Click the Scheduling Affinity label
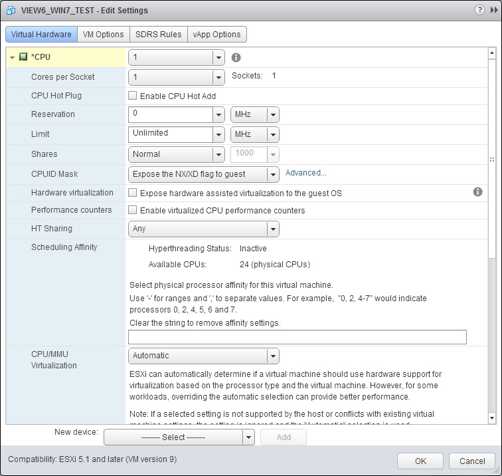502x476 pixels. click(64, 247)
